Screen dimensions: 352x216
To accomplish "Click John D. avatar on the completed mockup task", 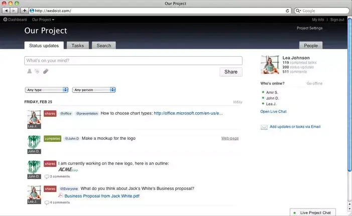I will point(34,144).
